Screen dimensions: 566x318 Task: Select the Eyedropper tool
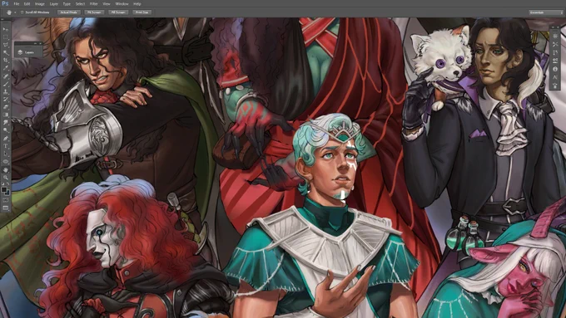[6, 68]
